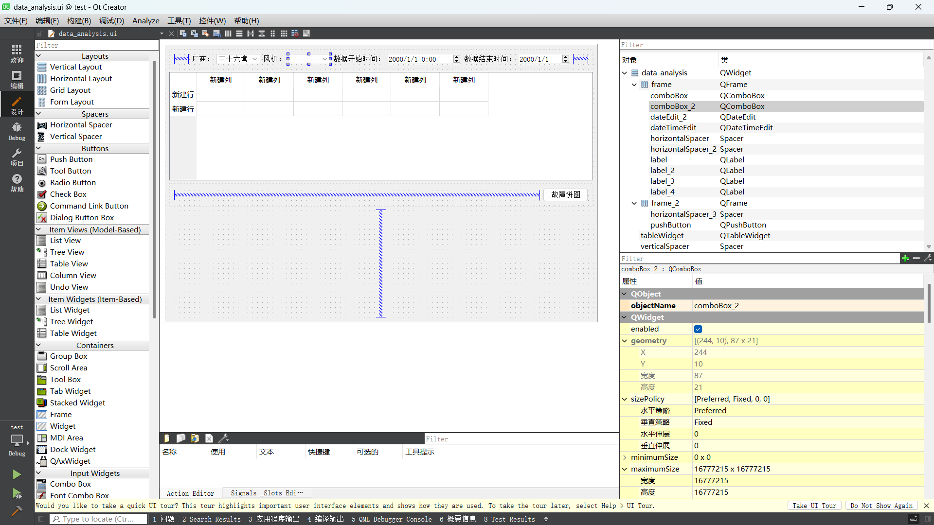Open the 三十六垮 combo box
934x525 pixels.
pyautogui.click(x=238, y=59)
